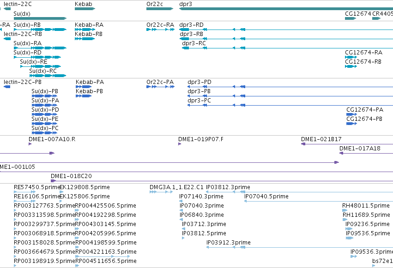The image size is (393, 268).
Task: Select the Su(dx)-RD transcript label
Action: pos(28,53)
